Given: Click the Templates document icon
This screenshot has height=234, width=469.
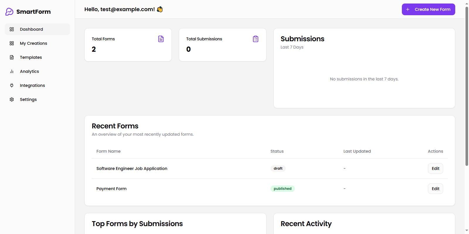Looking at the screenshot, I should click(12, 57).
